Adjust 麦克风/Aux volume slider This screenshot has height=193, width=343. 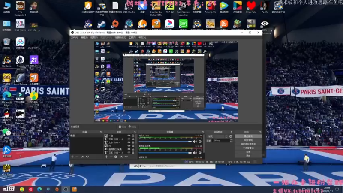pos(165,142)
